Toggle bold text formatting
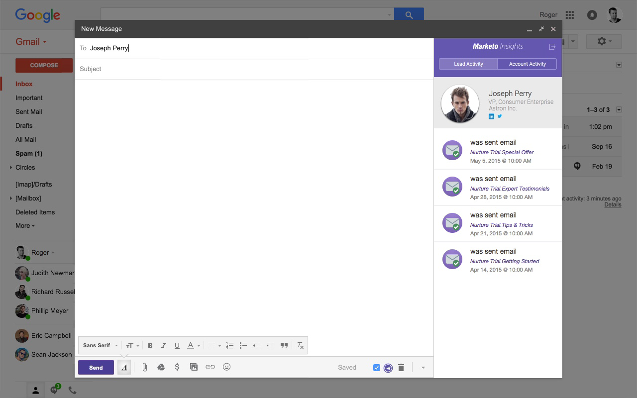 click(x=150, y=345)
